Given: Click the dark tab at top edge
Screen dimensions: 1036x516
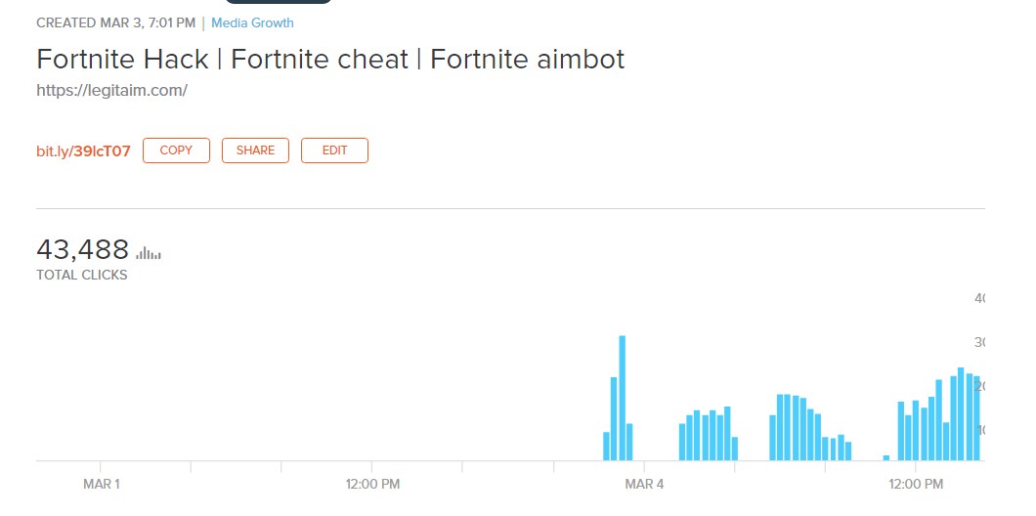Looking at the screenshot, I should [x=279, y=2].
